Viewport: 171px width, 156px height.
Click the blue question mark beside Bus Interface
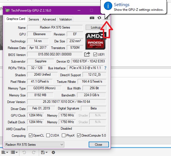coord(105,68)
